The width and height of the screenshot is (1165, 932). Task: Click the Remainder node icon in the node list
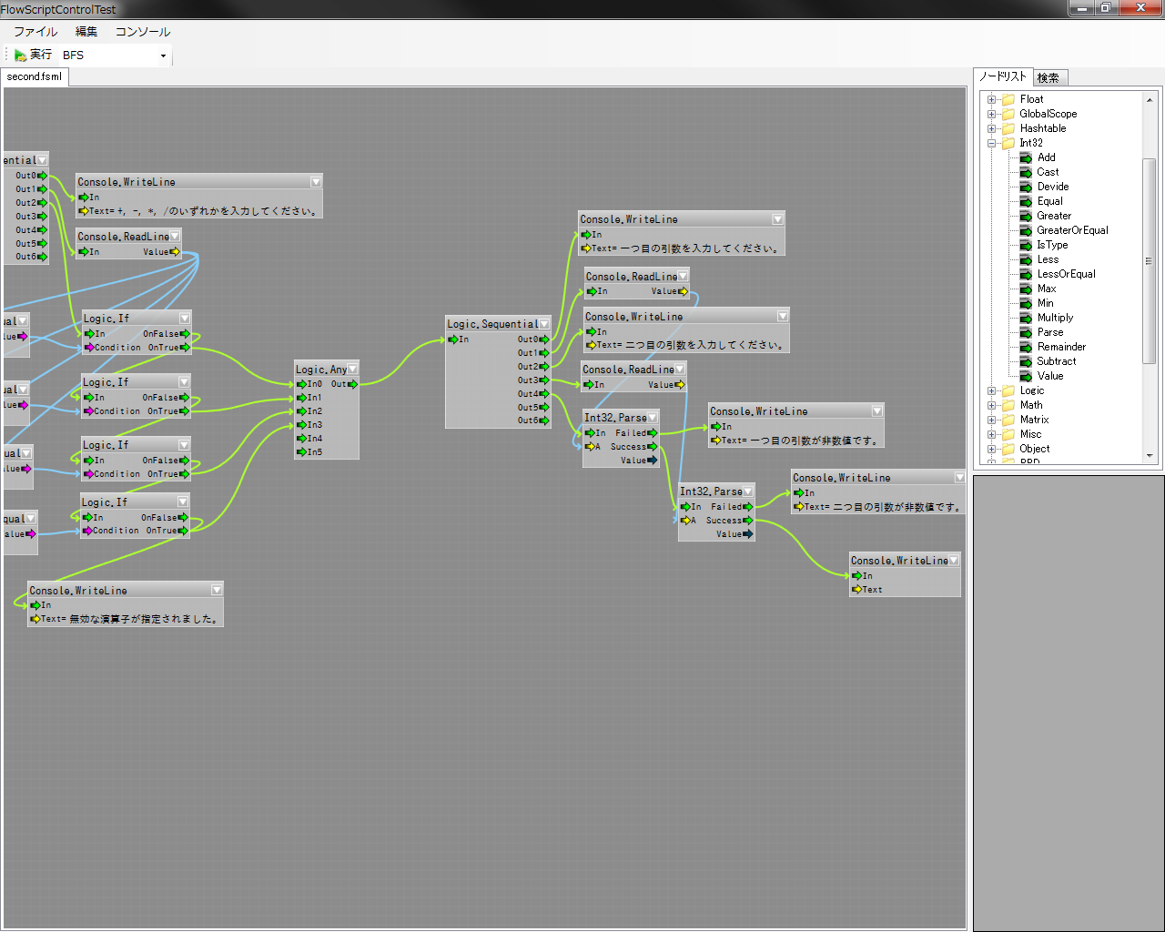point(1026,347)
